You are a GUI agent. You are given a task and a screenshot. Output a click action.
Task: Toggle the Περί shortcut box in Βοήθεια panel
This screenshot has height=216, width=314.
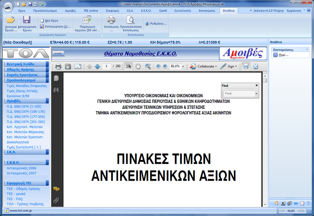pos(276,55)
